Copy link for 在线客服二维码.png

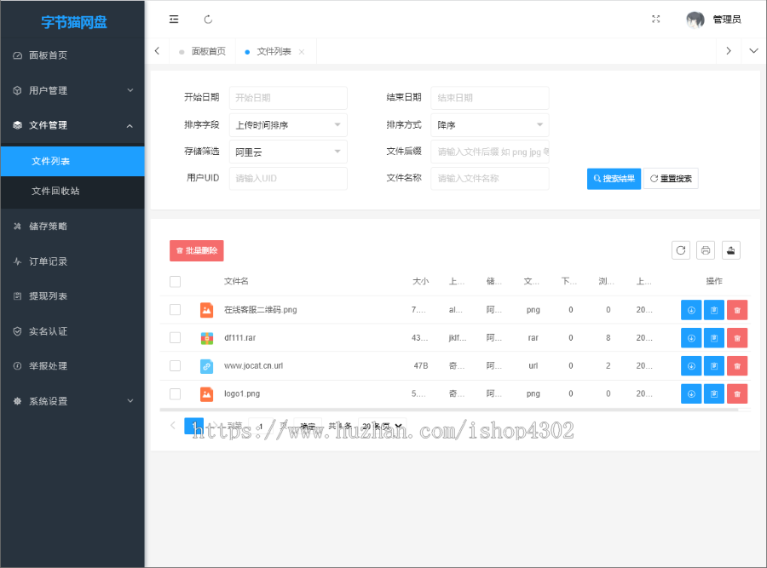click(714, 310)
